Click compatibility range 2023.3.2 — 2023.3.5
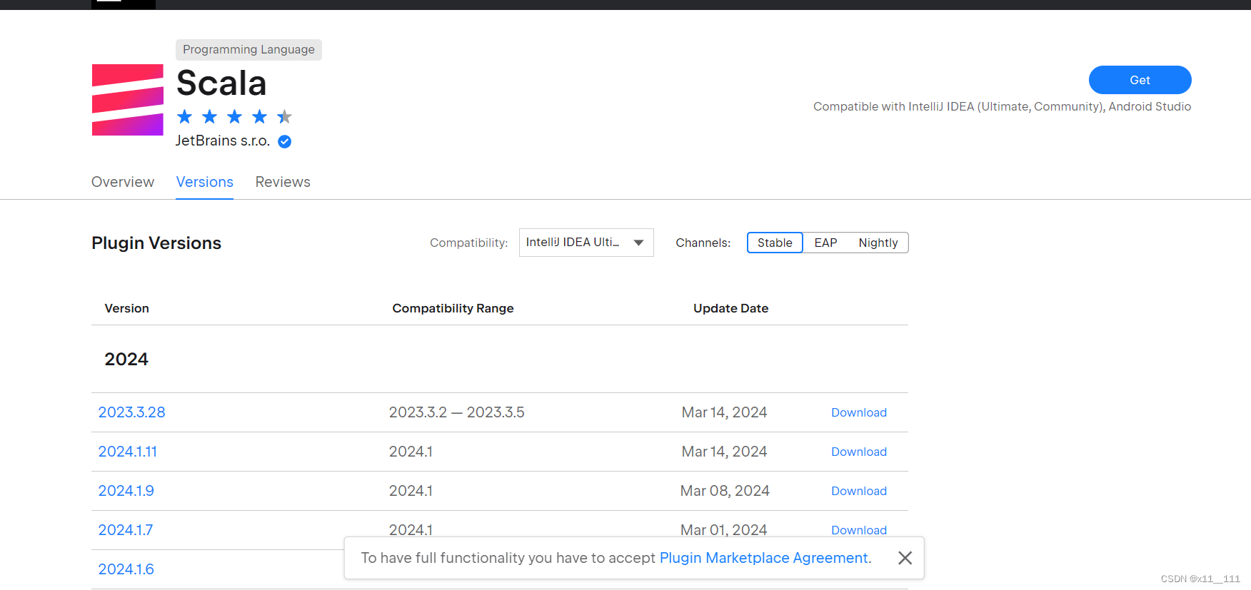The image size is (1251, 590). (457, 412)
